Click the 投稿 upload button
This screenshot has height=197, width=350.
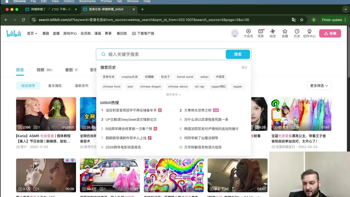330,33
